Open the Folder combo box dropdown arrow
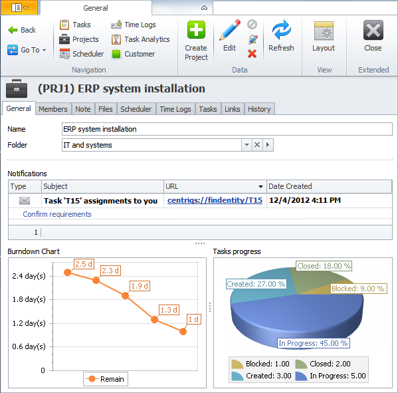 (247, 145)
